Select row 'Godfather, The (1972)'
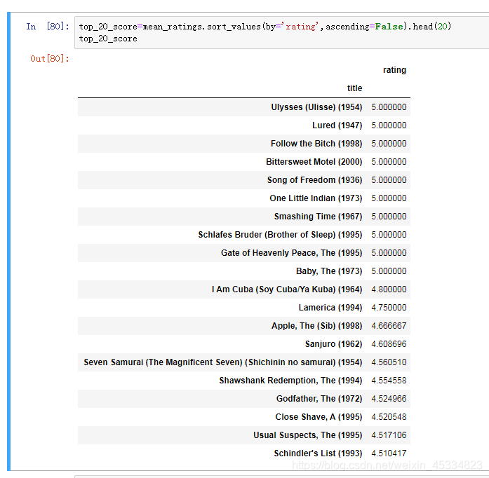The width and height of the screenshot is (489, 478). click(x=244, y=399)
